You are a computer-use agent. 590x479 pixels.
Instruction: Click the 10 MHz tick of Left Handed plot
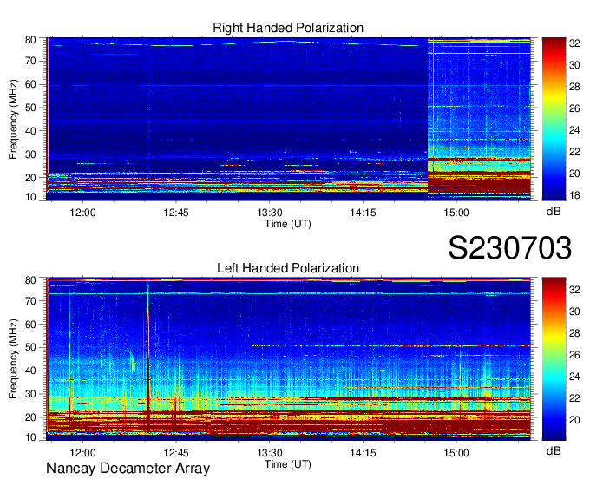pyautogui.click(x=30, y=437)
